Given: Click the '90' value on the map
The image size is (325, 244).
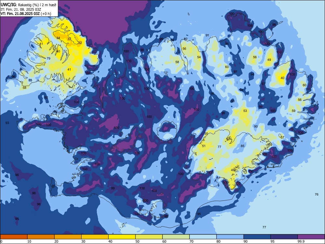Looking at the screenshot, I should [256, 126].
